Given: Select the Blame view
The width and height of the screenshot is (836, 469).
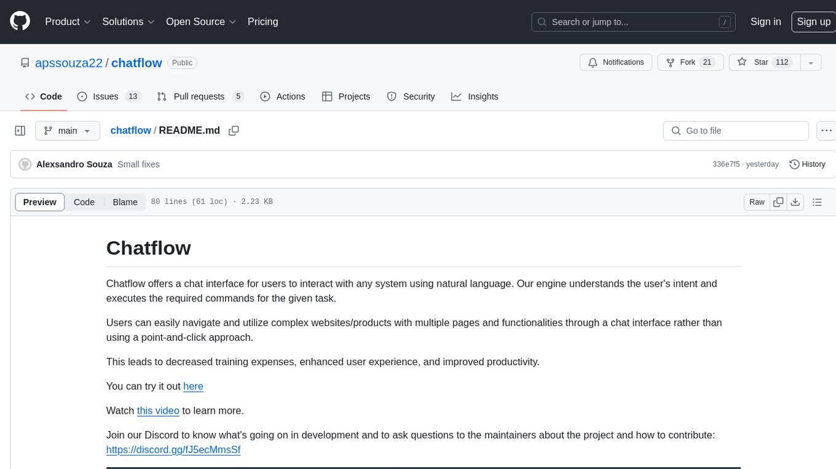Looking at the screenshot, I should pos(125,202).
